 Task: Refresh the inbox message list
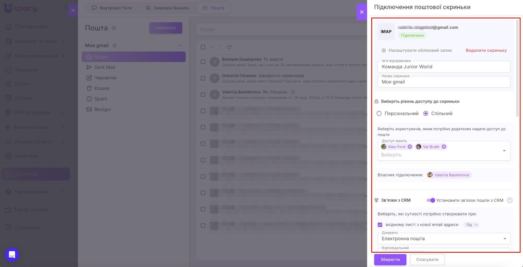pos(229,47)
